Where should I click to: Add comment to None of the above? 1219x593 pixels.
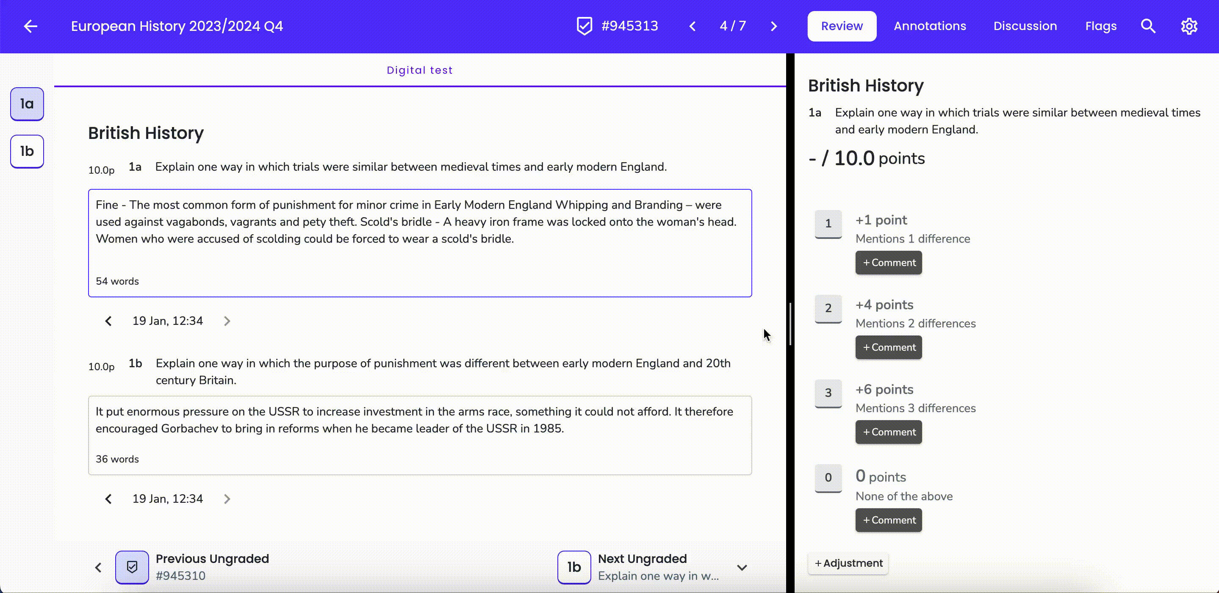tap(889, 520)
